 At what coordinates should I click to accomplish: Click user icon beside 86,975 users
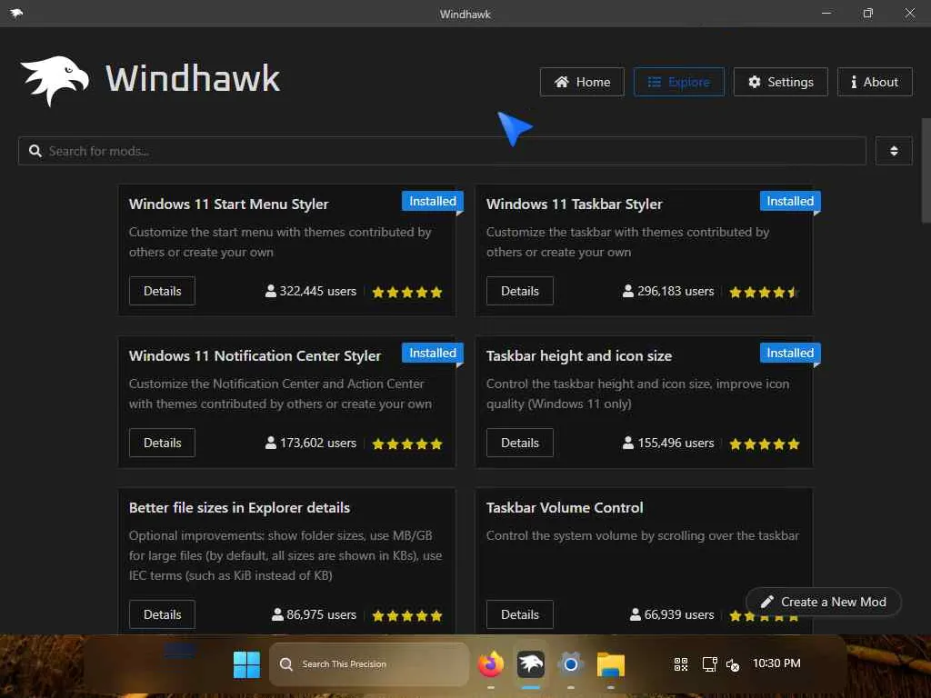(x=277, y=614)
